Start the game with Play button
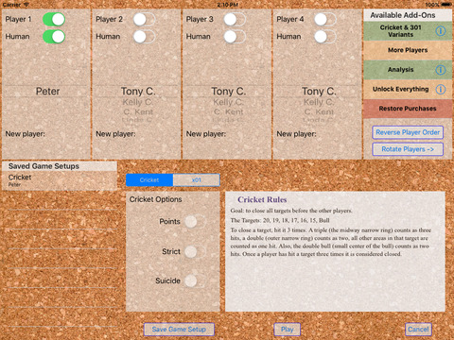This screenshot has width=454, height=340. click(287, 330)
